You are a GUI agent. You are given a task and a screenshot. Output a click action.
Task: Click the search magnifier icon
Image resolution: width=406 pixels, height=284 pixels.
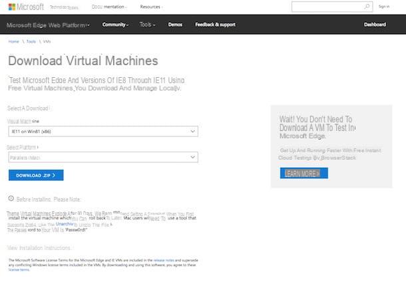(367, 7)
